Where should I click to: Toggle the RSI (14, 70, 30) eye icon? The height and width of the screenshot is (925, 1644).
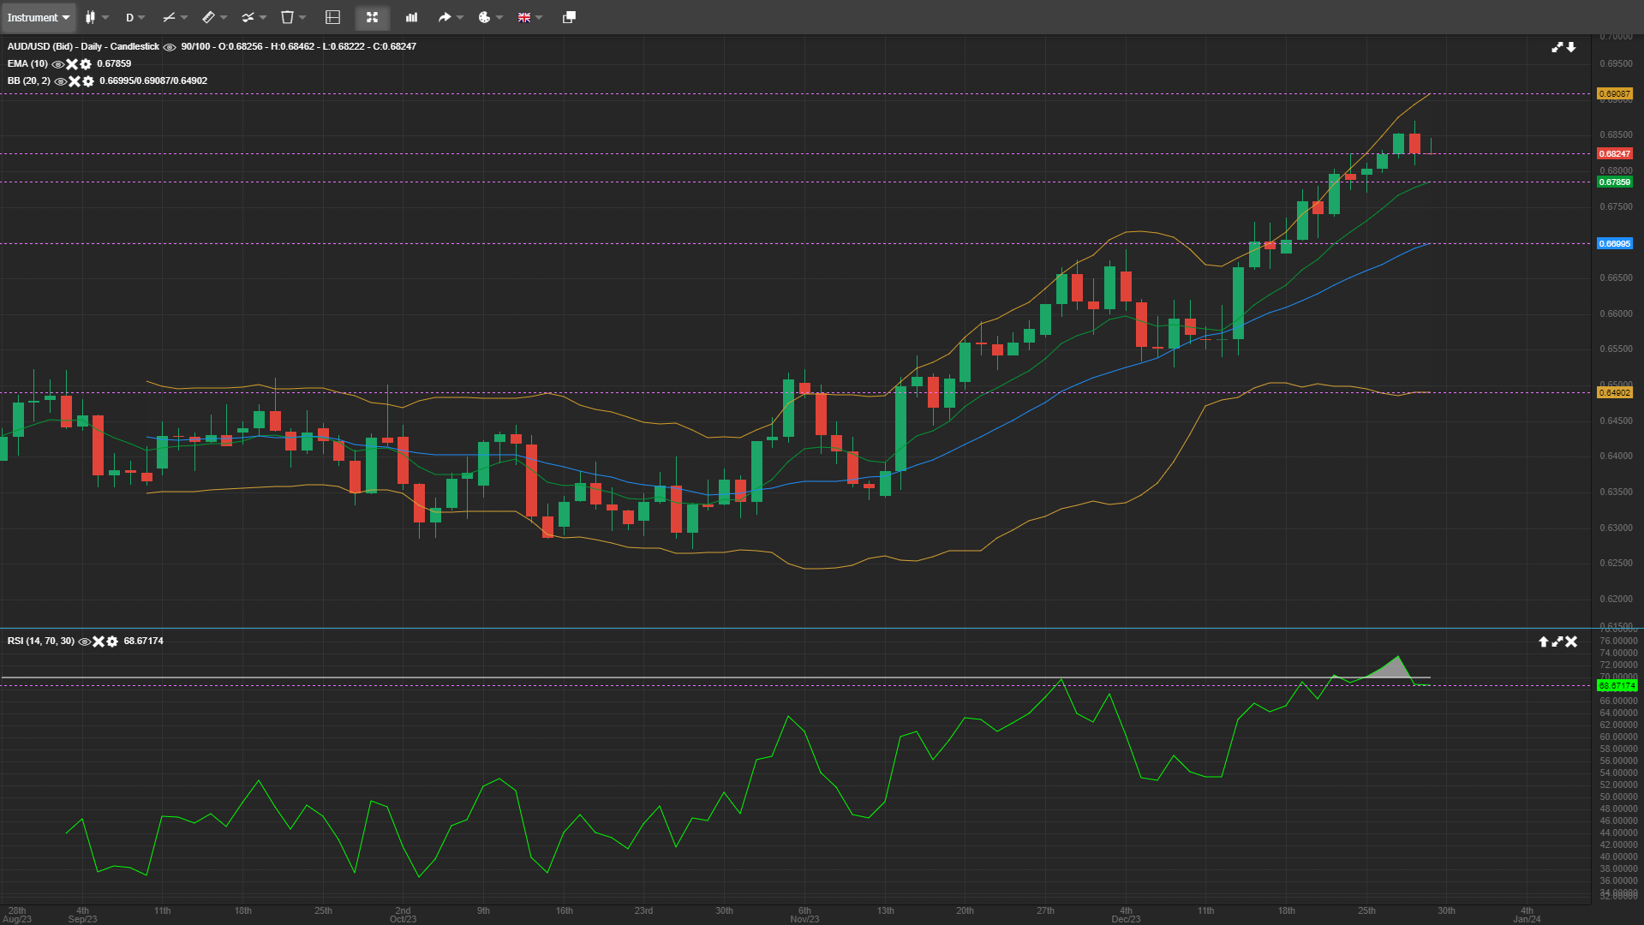[x=85, y=641]
